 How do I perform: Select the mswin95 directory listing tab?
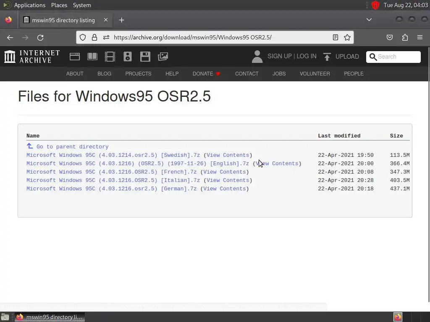65,20
